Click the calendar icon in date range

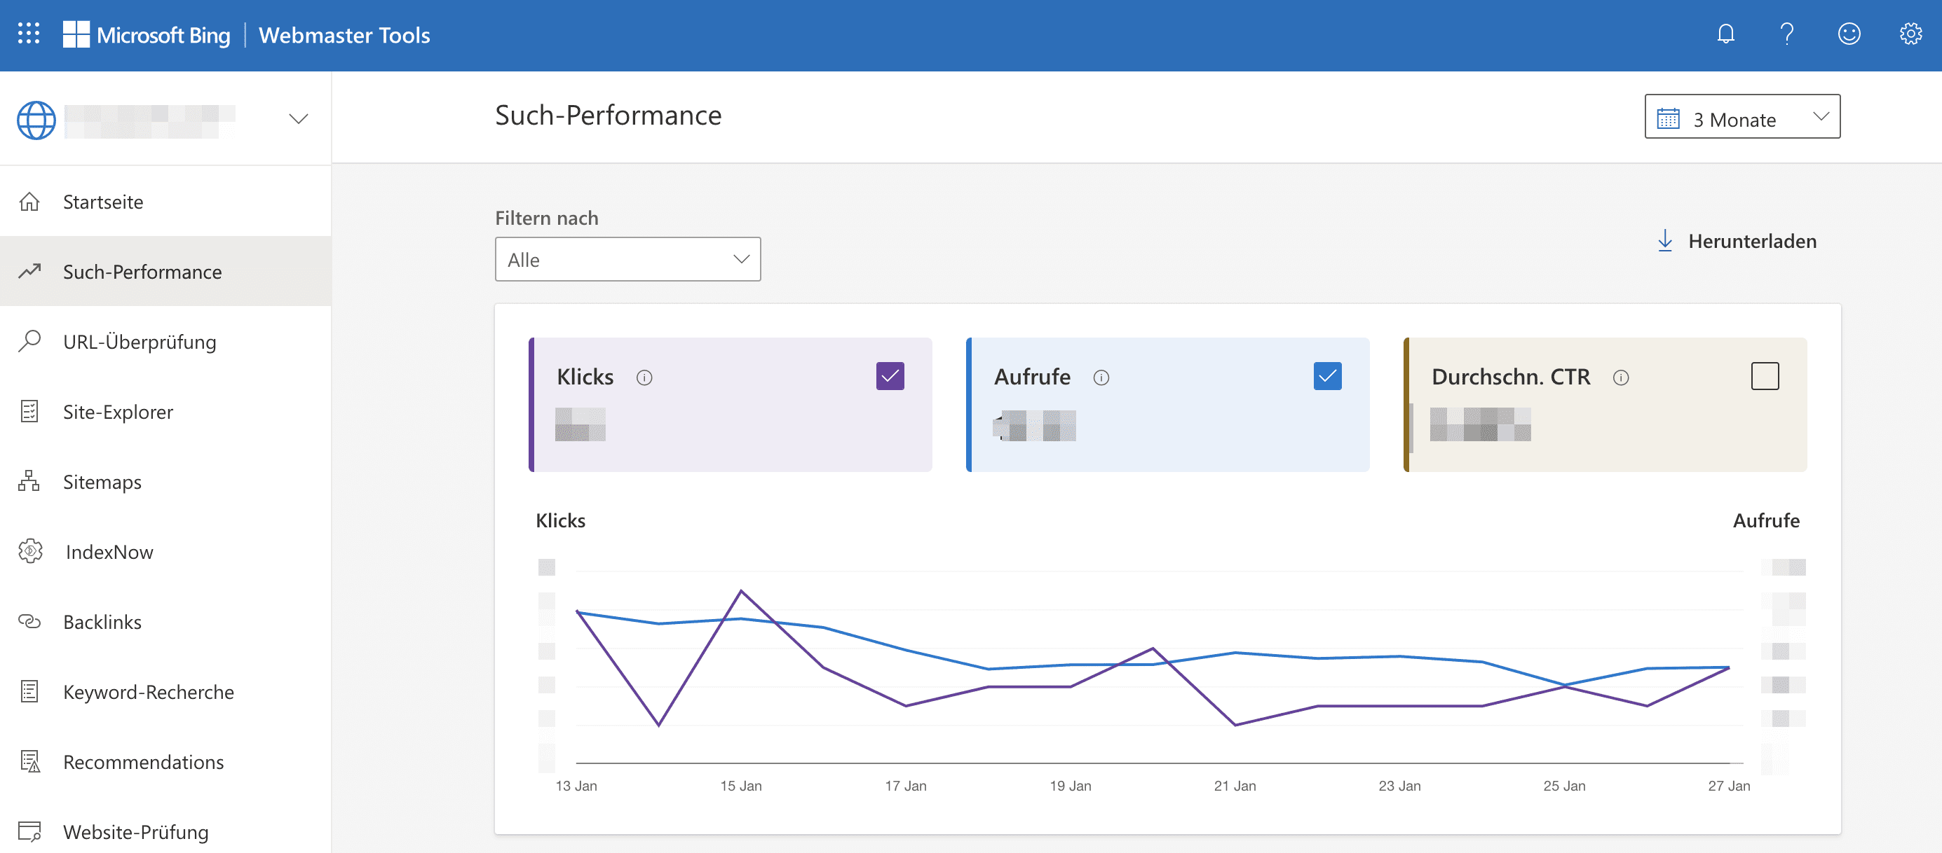[x=1668, y=119]
